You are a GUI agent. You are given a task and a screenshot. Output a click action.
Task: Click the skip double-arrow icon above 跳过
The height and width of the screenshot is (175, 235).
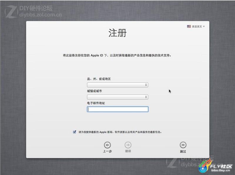click(x=183, y=145)
